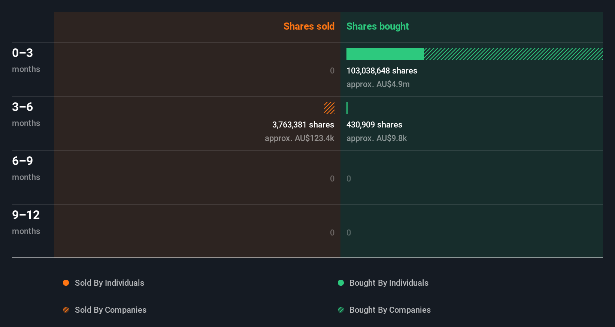This screenshot has height=327, width=615.
Task: Toggle the Bought By Individuals legend label
Action: click(389, 283)
